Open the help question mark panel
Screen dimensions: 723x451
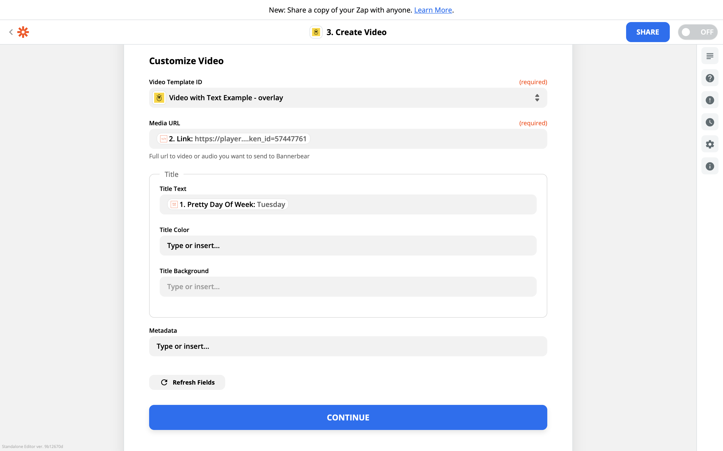tap(709, 78)
